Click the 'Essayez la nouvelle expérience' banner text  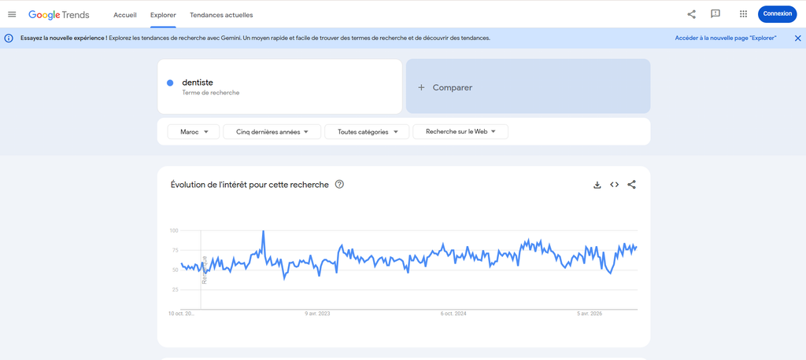click(64, 38)
